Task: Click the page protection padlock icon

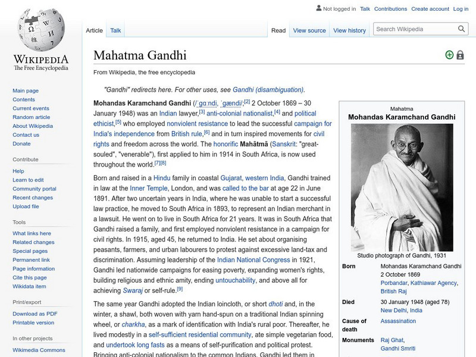Action: pos(460,55)
